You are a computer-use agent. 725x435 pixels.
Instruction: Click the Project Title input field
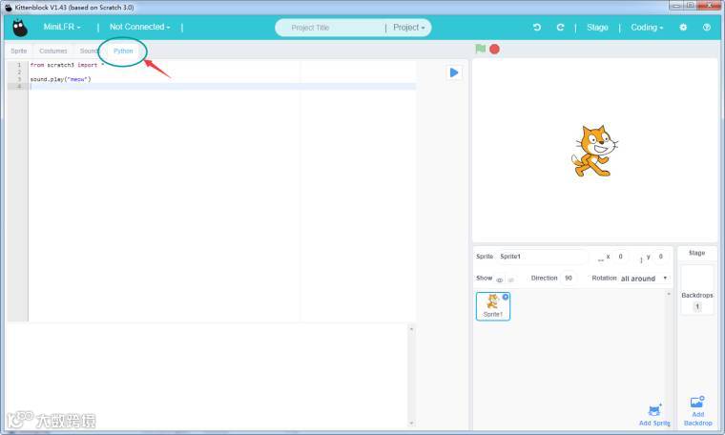(331, 28)
